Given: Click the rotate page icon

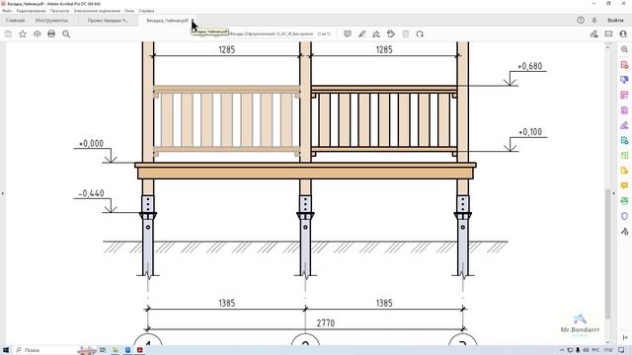Looking at the screenshot, I should pos(420,35).
